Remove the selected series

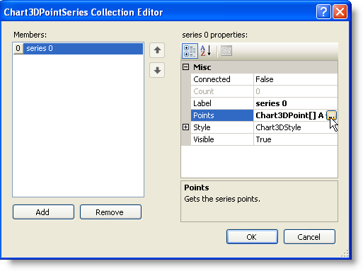[x=110, y=212]
